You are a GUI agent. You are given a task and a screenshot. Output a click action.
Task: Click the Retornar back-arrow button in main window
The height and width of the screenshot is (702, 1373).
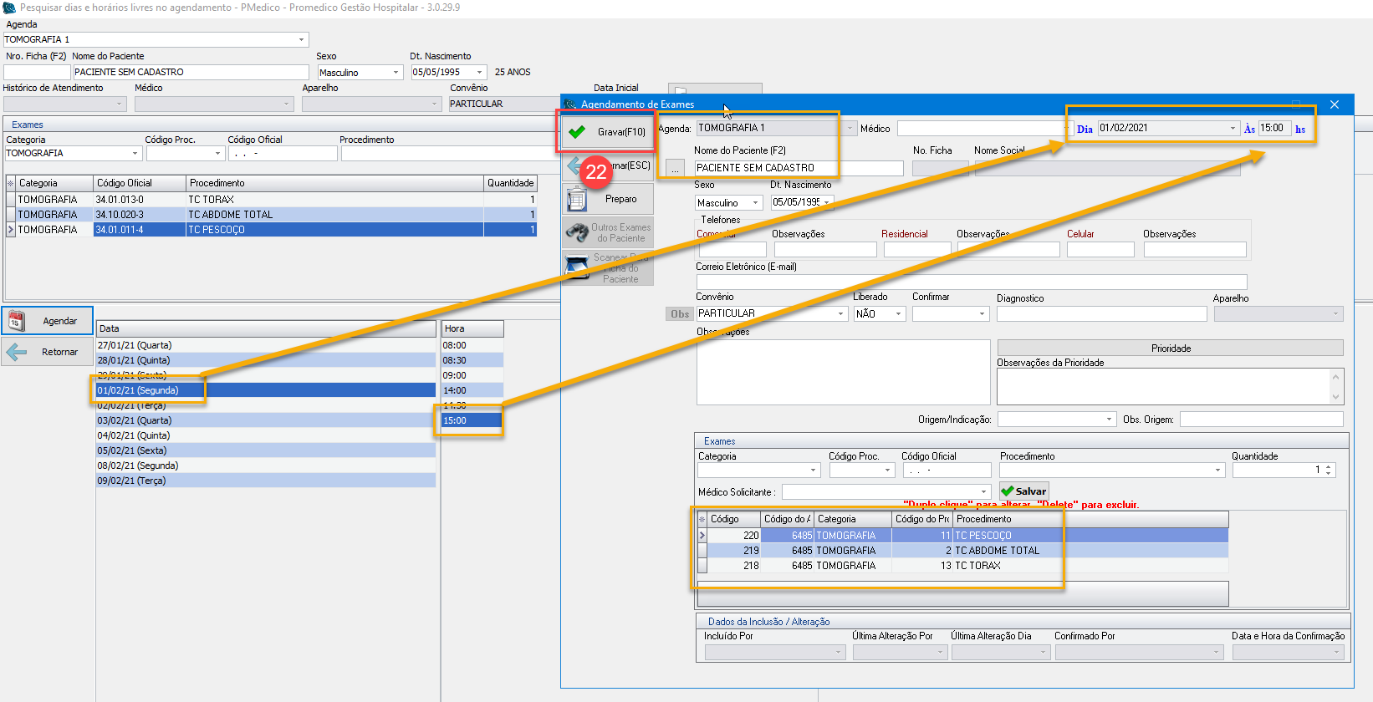(47, 352)
